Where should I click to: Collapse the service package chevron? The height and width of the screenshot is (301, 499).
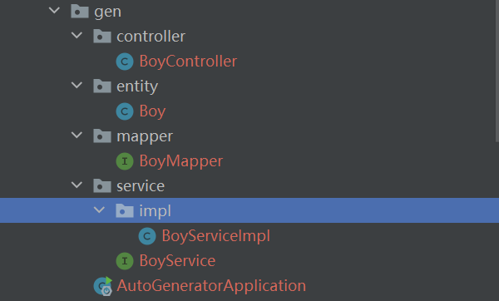[x=77, y=185]
